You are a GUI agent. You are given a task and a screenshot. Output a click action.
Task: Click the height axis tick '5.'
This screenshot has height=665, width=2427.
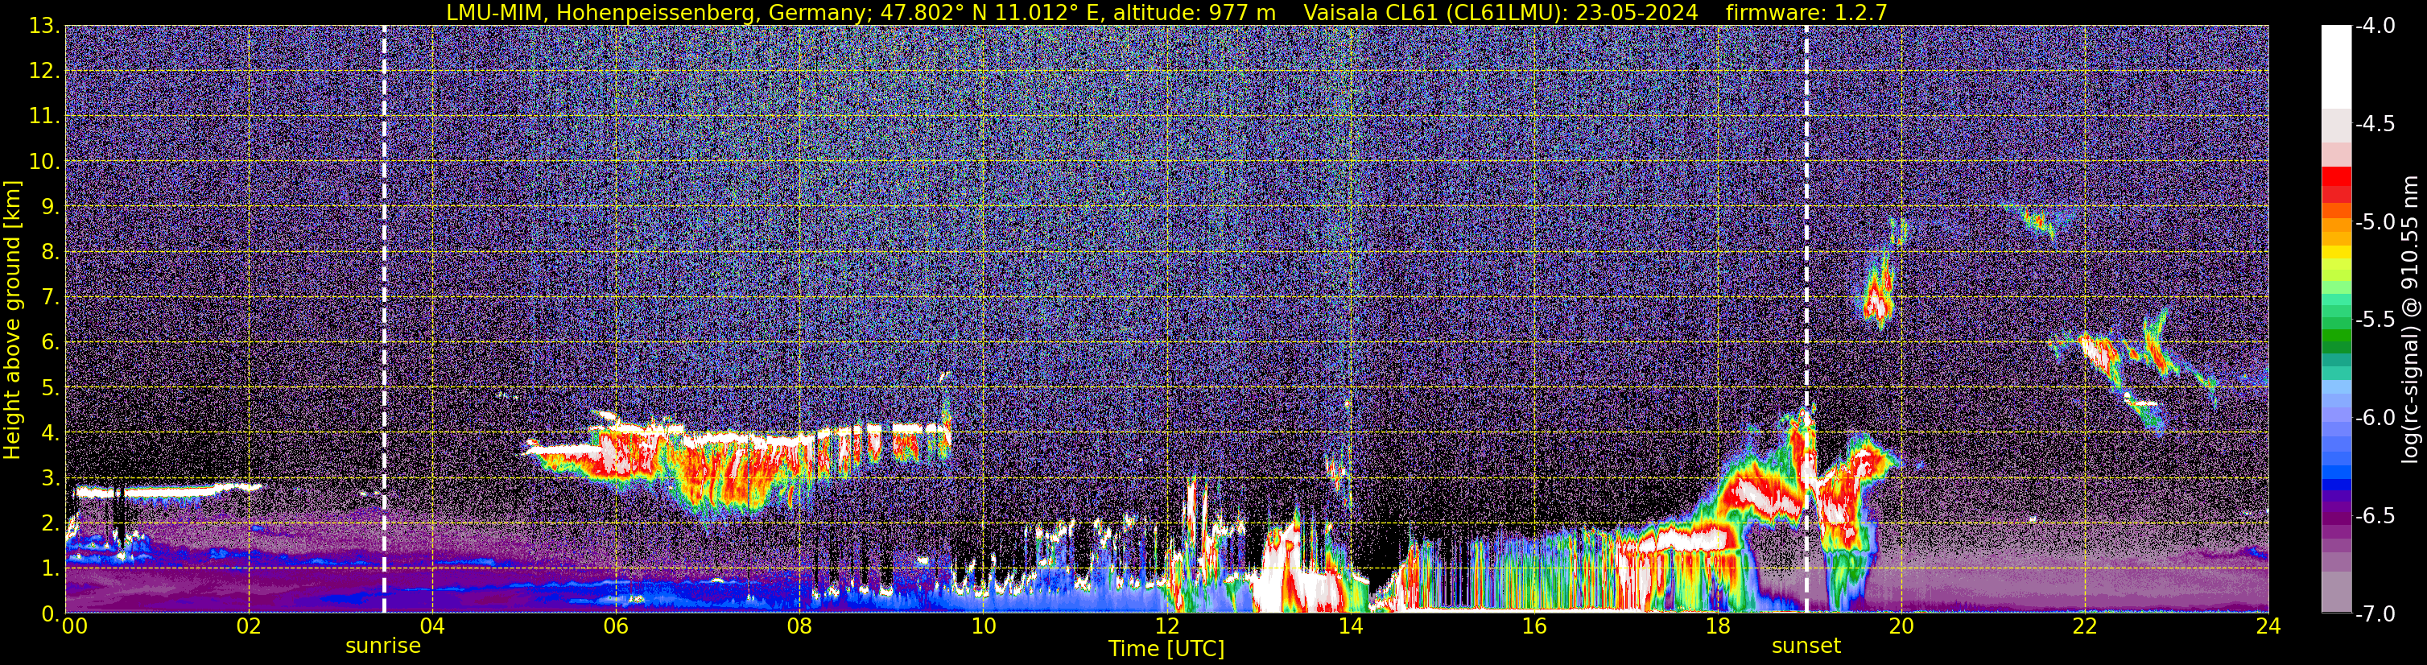pyautogui.click(x=51, y=387)
